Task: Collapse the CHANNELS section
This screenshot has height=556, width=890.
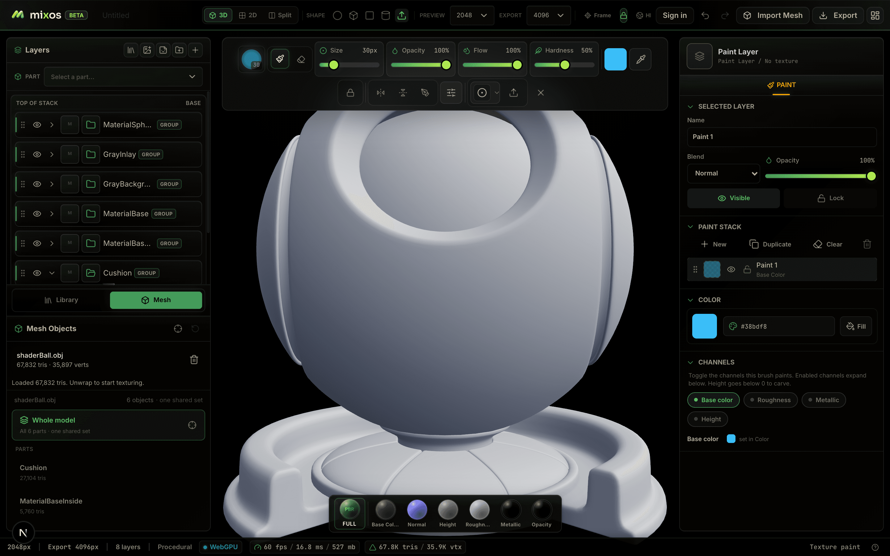Action: (690, 363)
